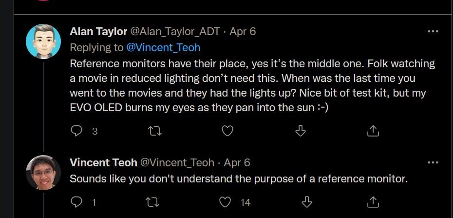Like Alan Taylor's tweet

coord(227,131)
